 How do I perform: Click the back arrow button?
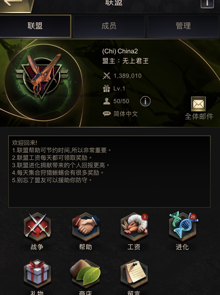[16, 5]
